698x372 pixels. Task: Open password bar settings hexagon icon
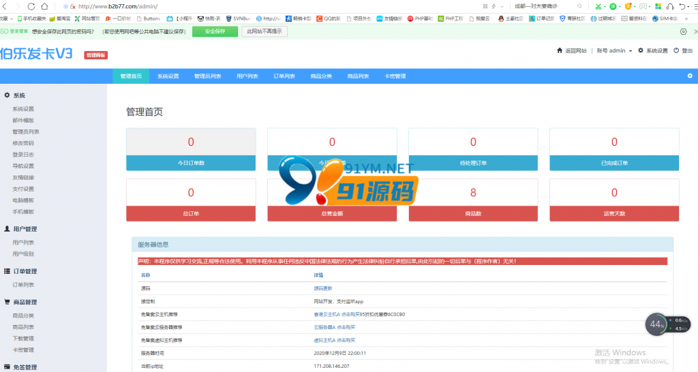(x=683, y=31)
